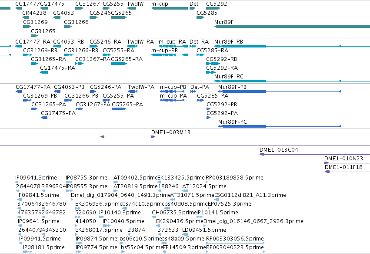Select the m-cup-RA transcript label
Screen dimensions: 370x254
(172, 42)
